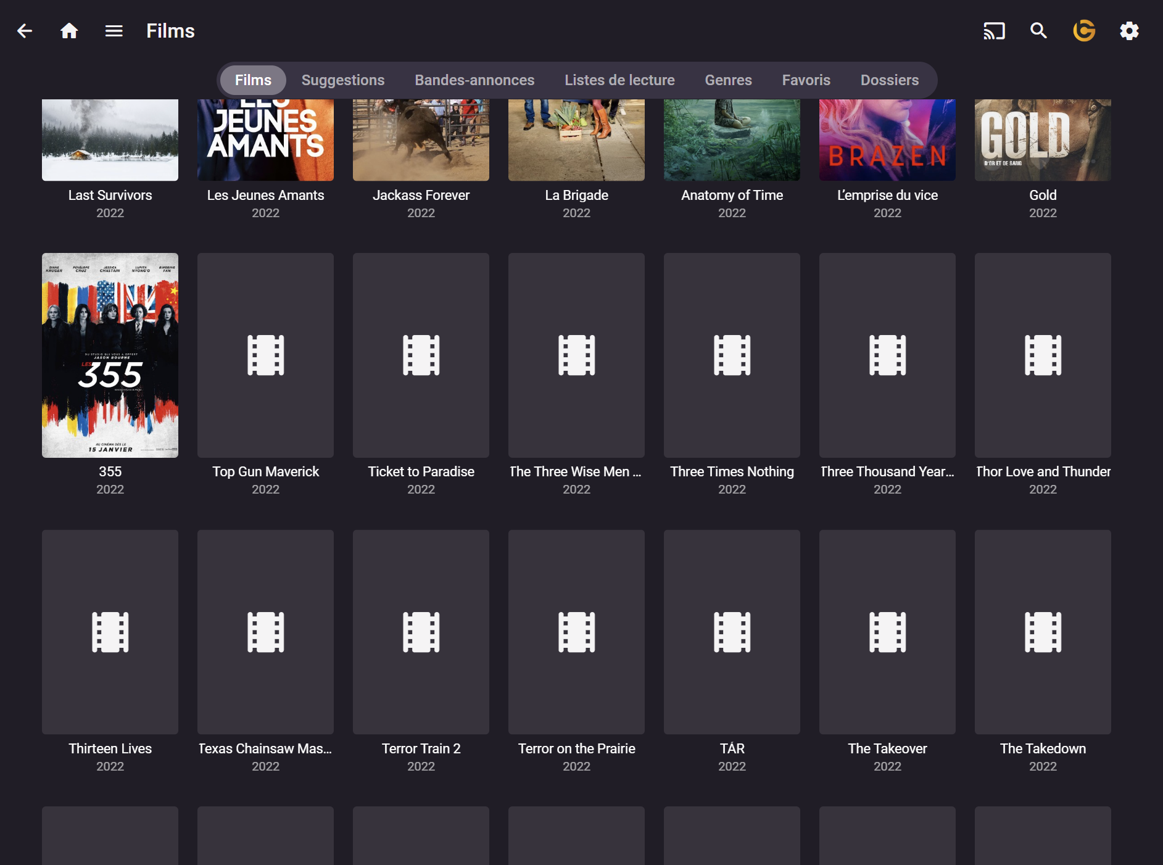Open the 355 movie poster
1163x865 pixels.
tap(110, 355)
